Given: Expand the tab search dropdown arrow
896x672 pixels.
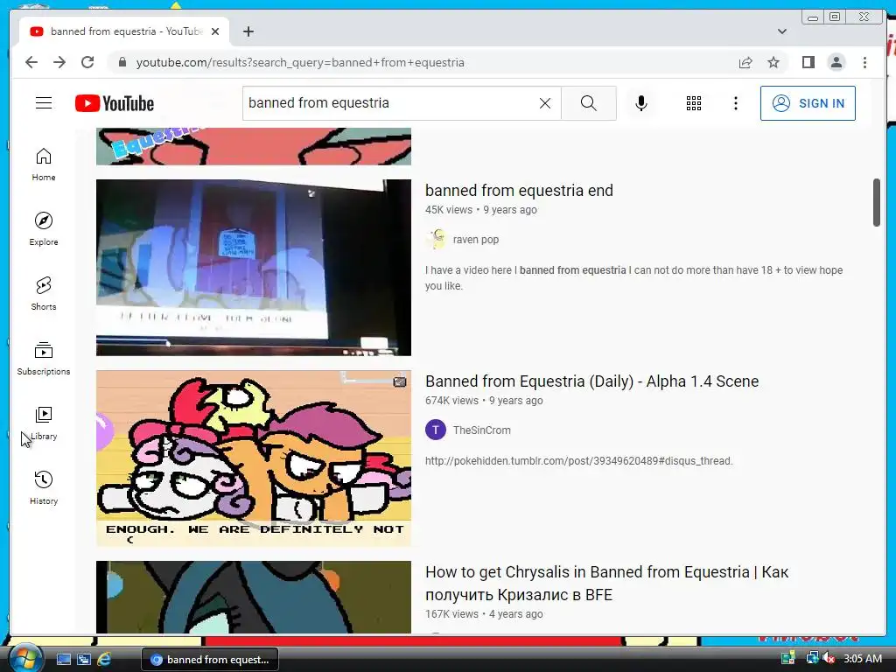Looking at the screenshot, I should click(782, 31).
